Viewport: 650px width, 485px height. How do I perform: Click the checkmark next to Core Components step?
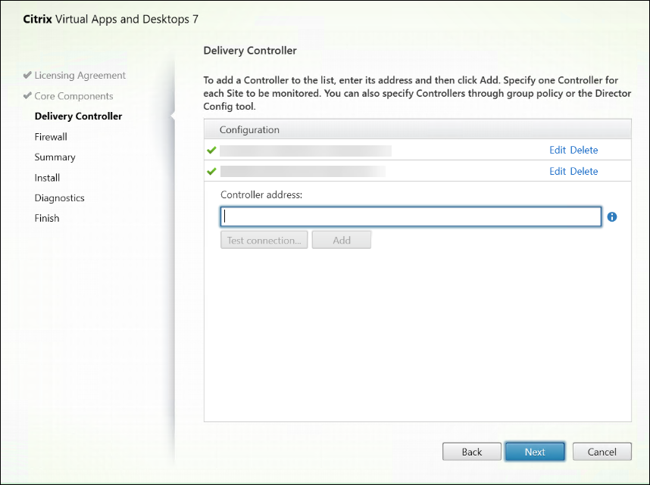(x=27, y=95)
